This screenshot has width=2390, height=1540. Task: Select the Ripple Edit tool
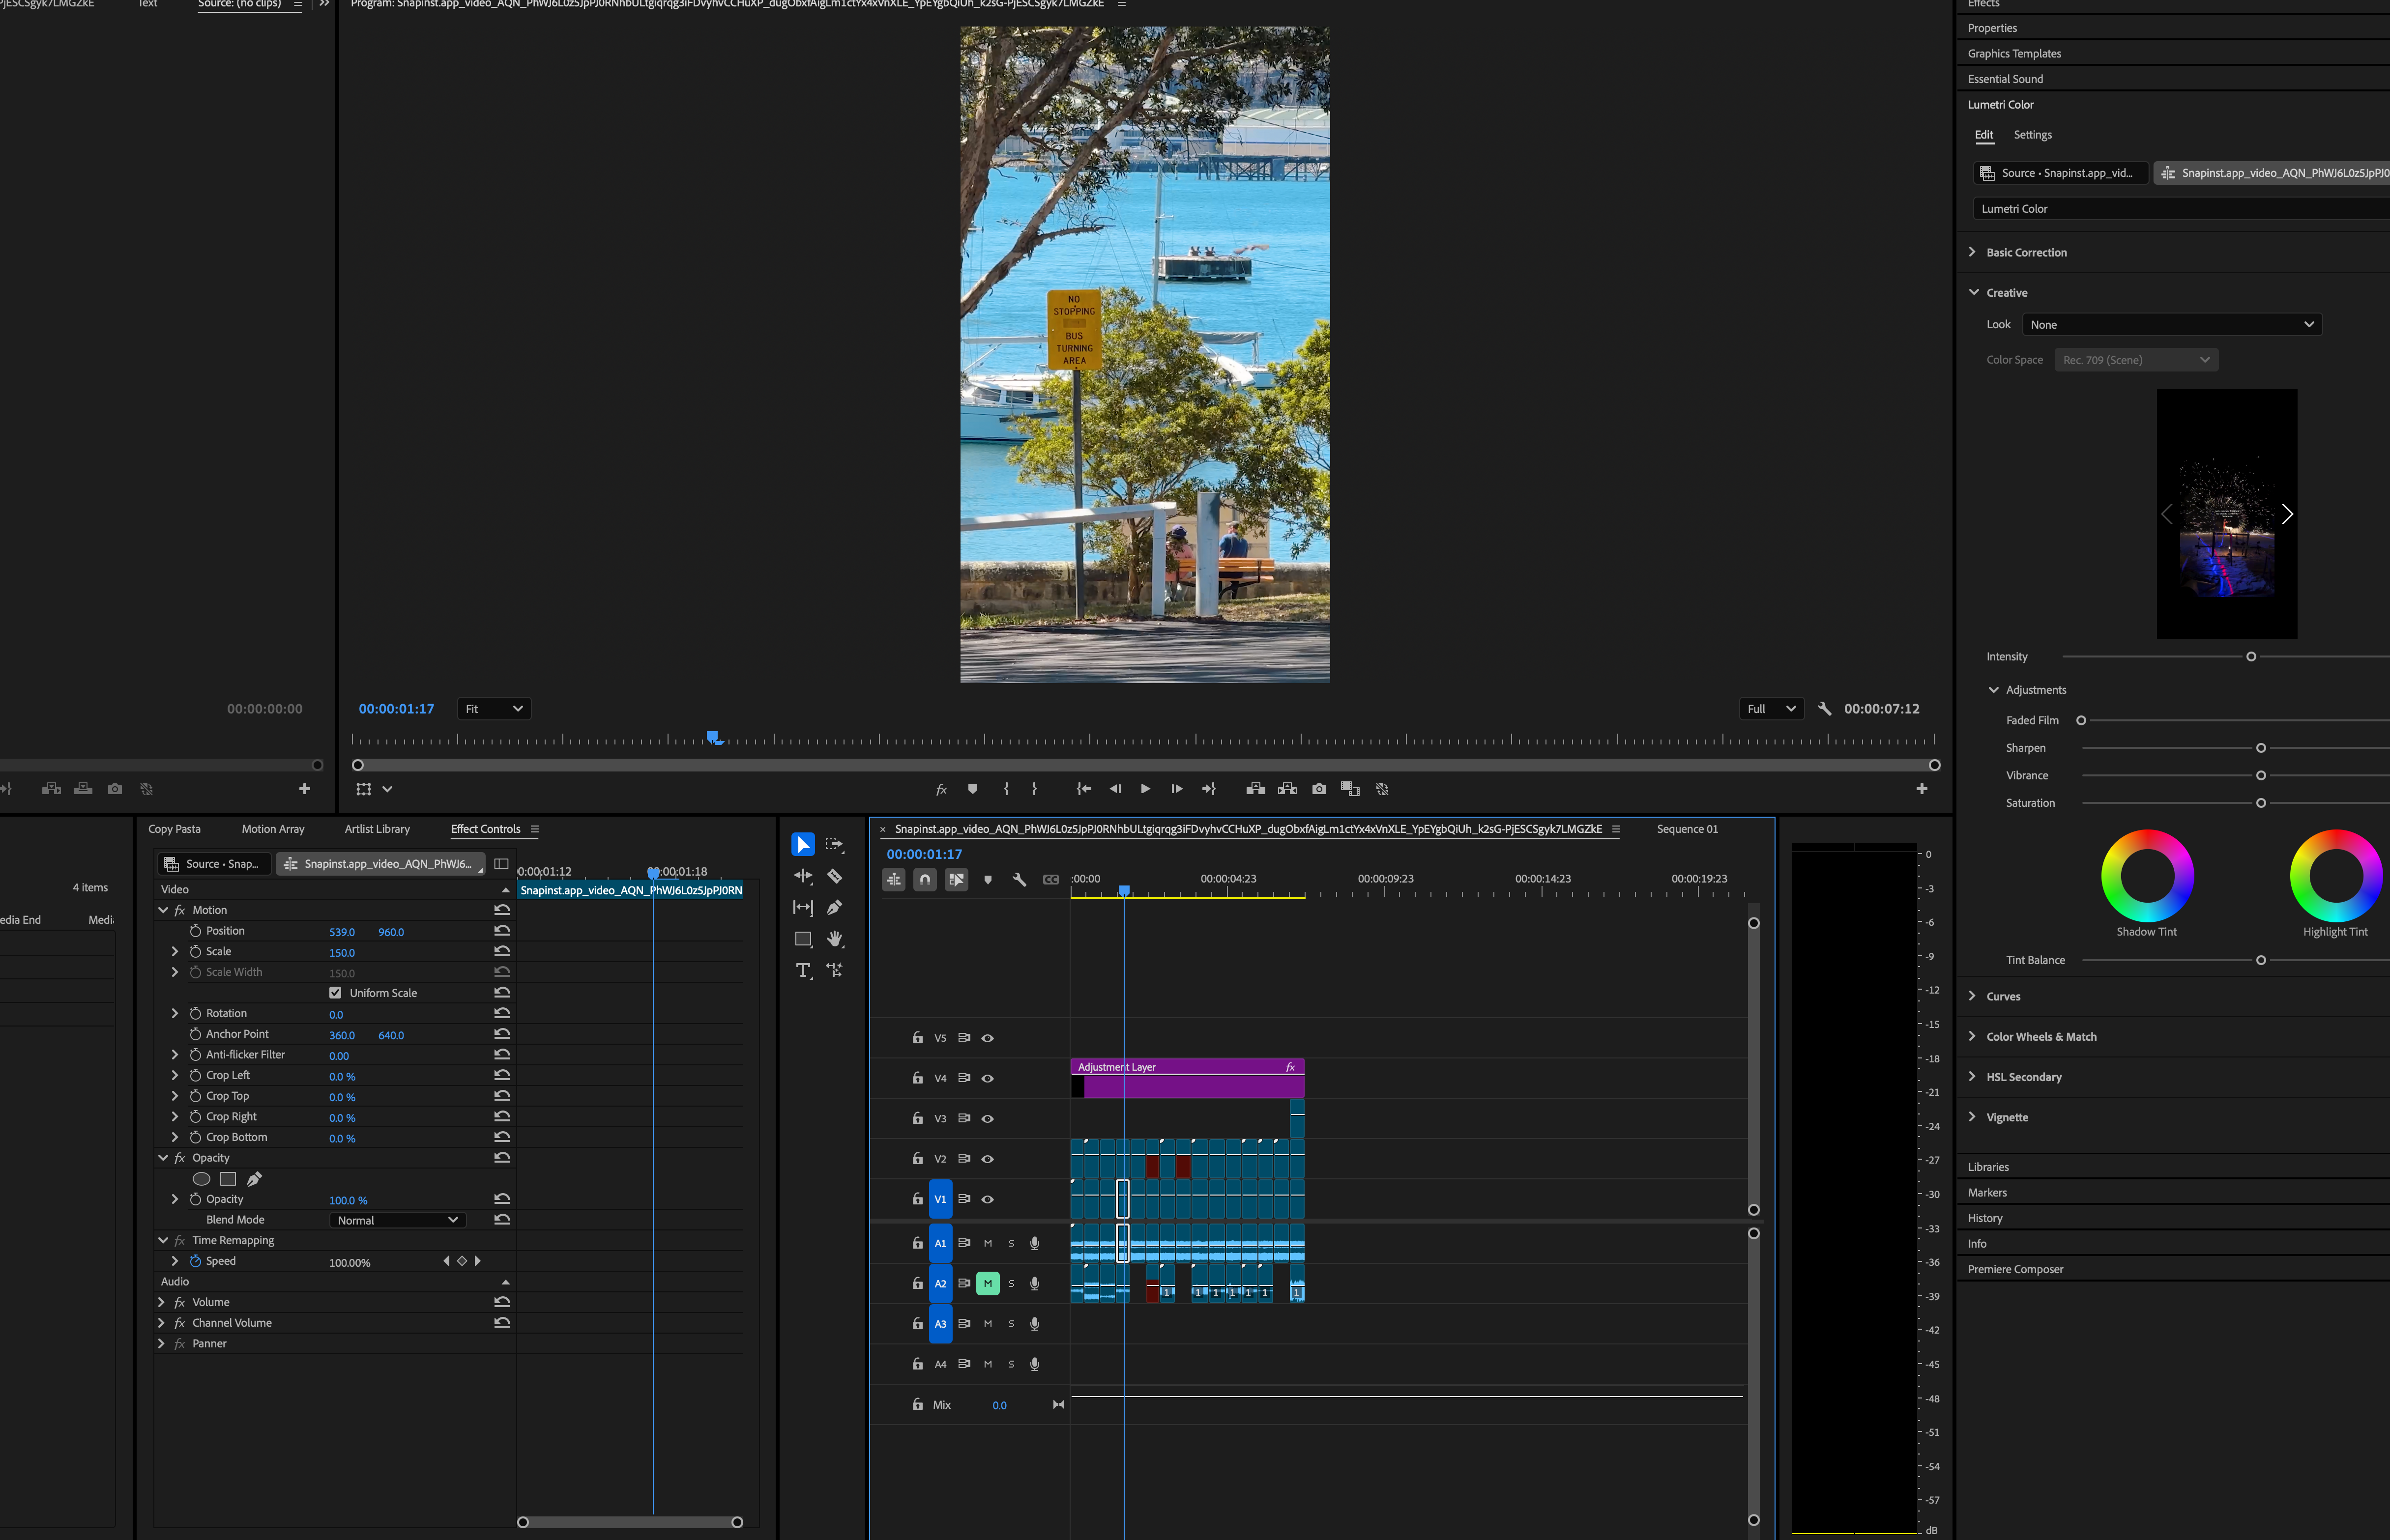coord(802,876)
